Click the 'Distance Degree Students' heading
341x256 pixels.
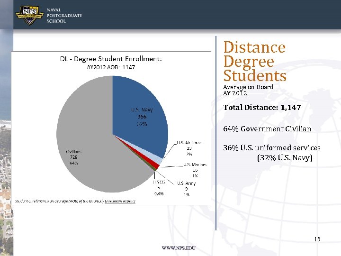(255, 61)
